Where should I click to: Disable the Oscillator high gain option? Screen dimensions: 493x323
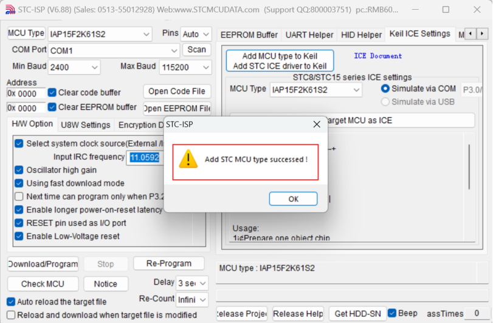(19, 170)
